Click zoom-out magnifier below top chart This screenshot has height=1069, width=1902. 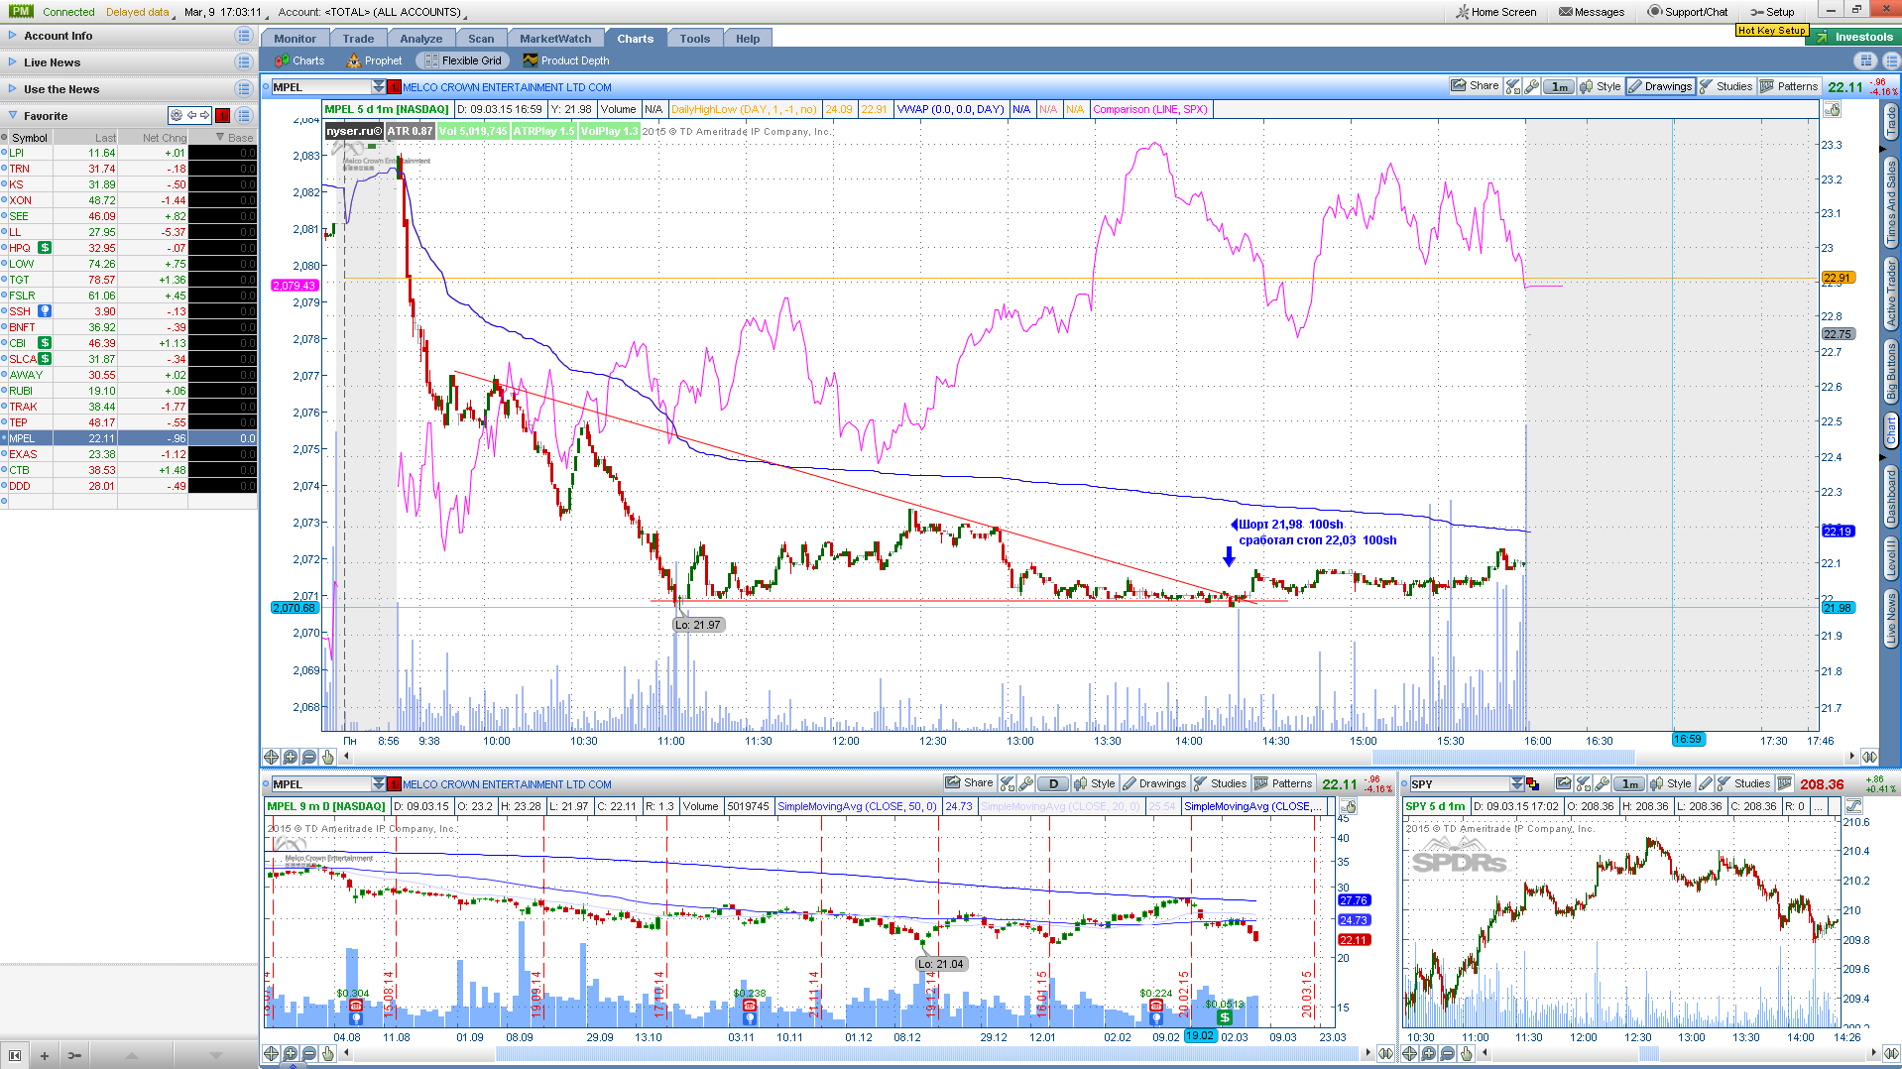[x=308, y=757]
